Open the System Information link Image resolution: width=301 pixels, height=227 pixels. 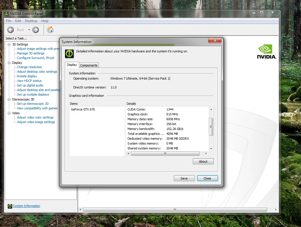26,206
